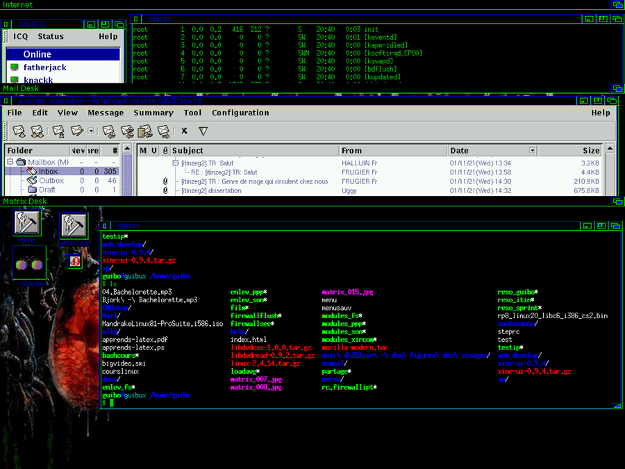
Task: Open the red Opera desktop icon
Action: click(x=75, y=261)
